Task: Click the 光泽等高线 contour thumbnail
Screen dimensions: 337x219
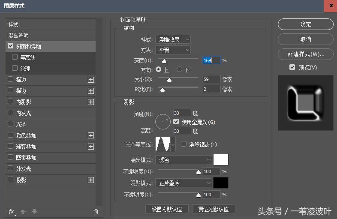Action: [x=163, y=144]
